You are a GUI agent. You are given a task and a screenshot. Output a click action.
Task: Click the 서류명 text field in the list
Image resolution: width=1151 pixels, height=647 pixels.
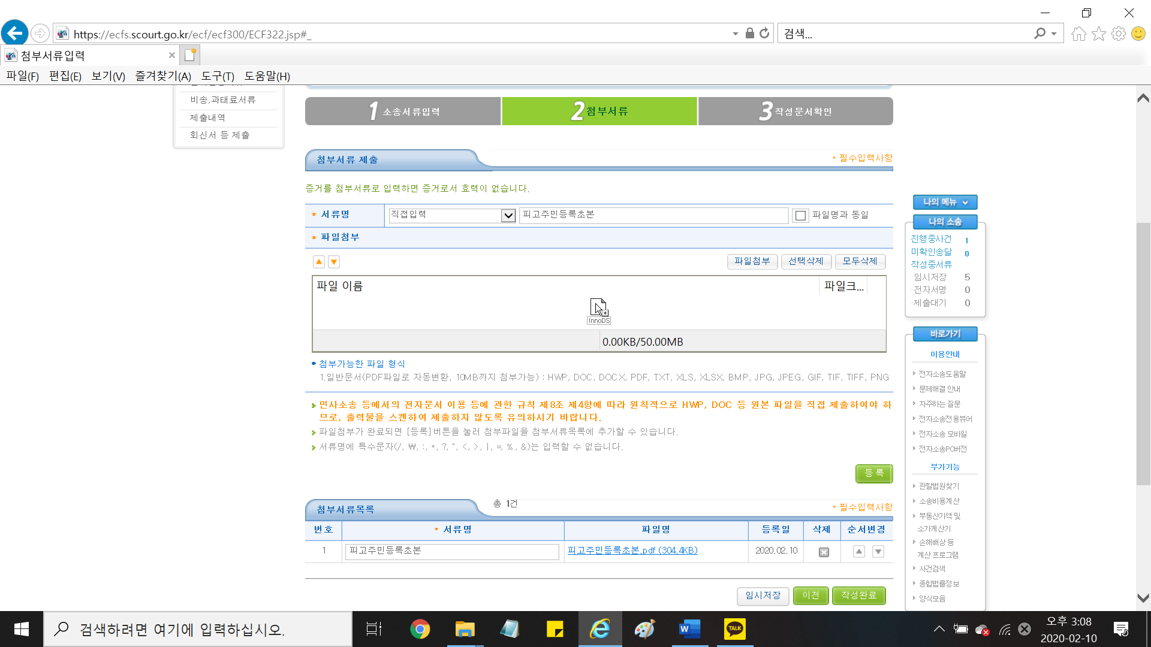tap(452, 551)
